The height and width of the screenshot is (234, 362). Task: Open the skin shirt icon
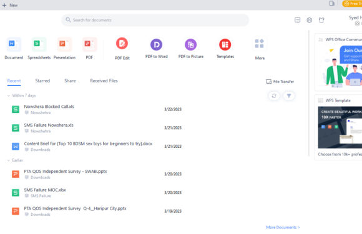pos(321,20)
